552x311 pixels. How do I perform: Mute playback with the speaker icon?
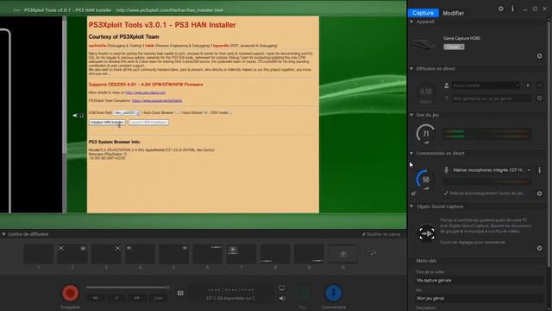282,298
